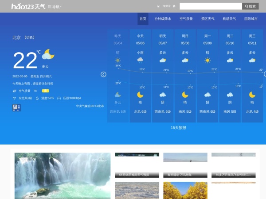Click the paw icon for 一键取消
The height and width of the screenshot is (199, 266).
pos(159,6)
